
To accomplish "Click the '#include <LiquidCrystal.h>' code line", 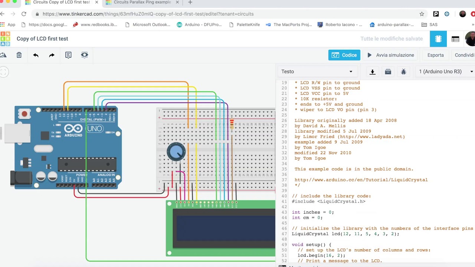I will 328,201.
